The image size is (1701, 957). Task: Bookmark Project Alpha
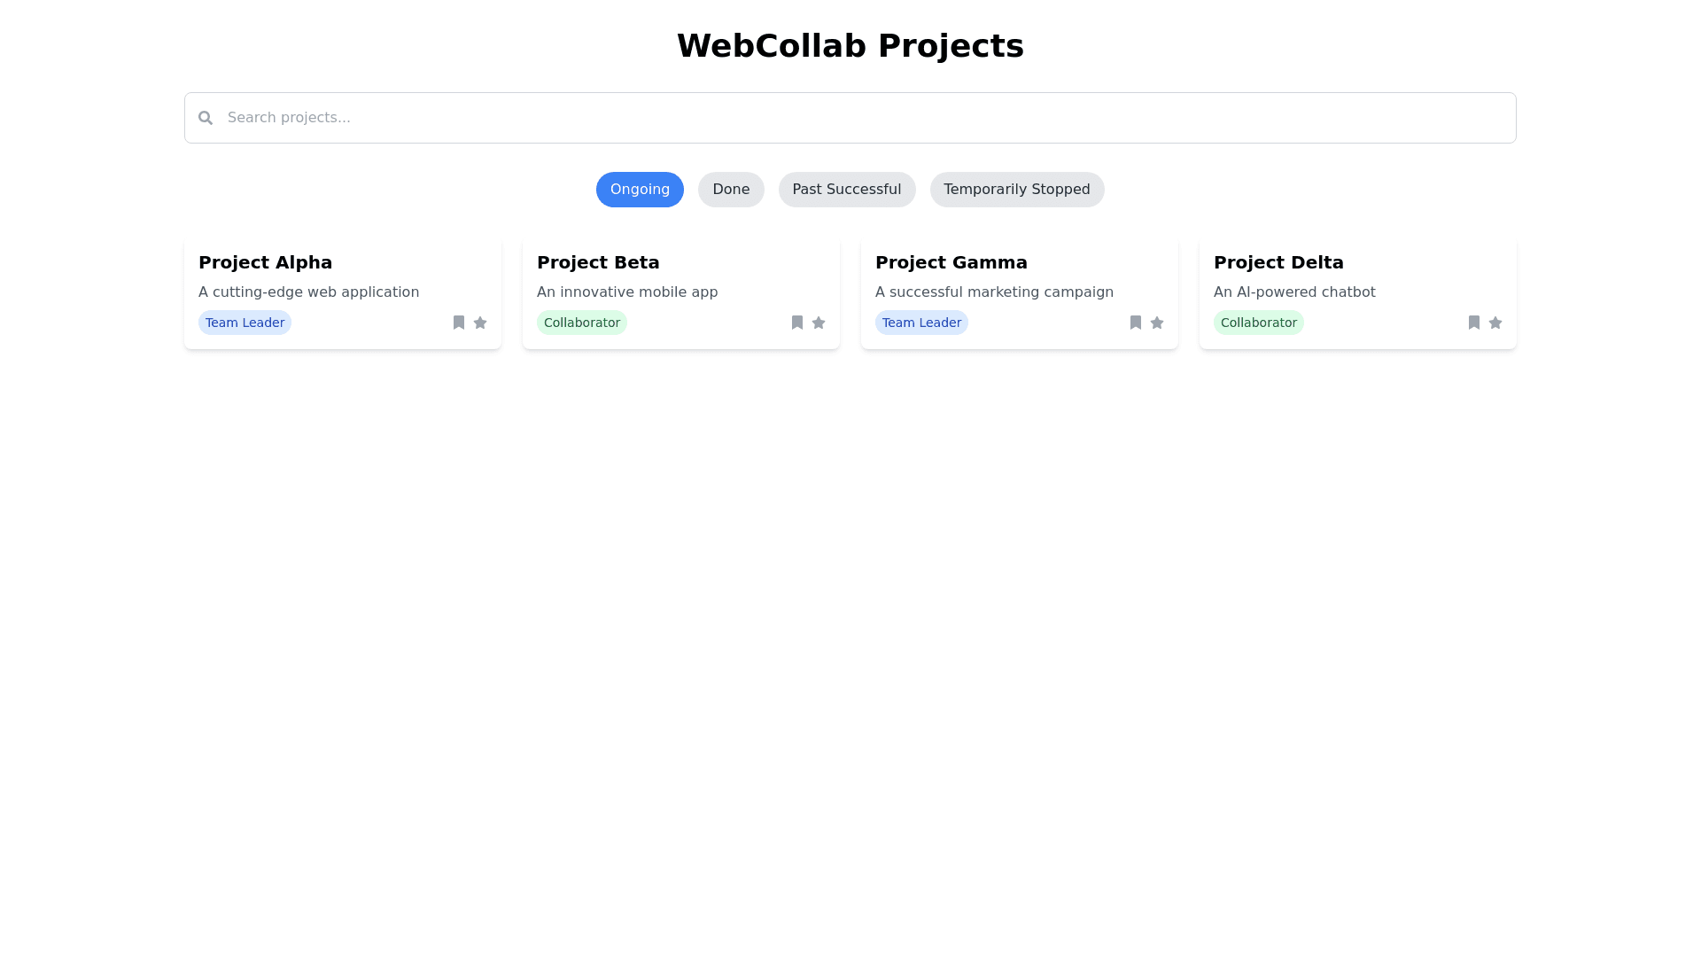[459, 323]
